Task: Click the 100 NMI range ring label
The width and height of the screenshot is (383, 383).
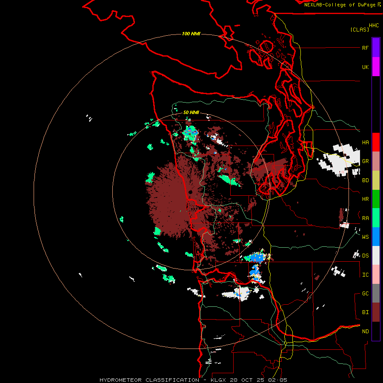Action: point(191,34)
